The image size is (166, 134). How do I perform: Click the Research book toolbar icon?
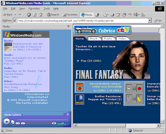[x=130, y=15]
